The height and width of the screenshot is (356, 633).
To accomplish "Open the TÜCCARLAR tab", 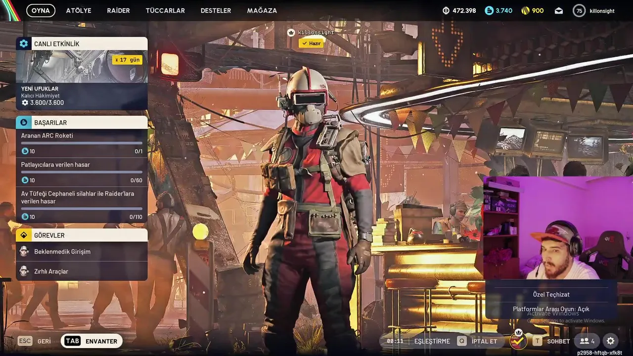I will coord(165,10).
